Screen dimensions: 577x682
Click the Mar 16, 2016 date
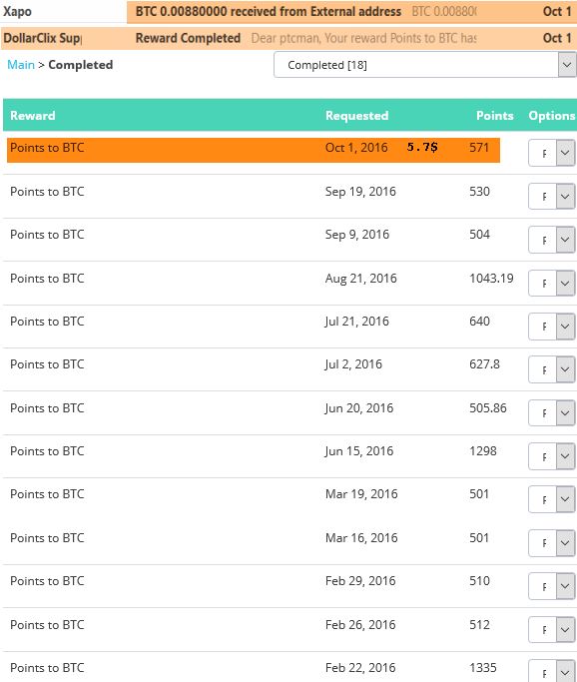coord(361,538)
